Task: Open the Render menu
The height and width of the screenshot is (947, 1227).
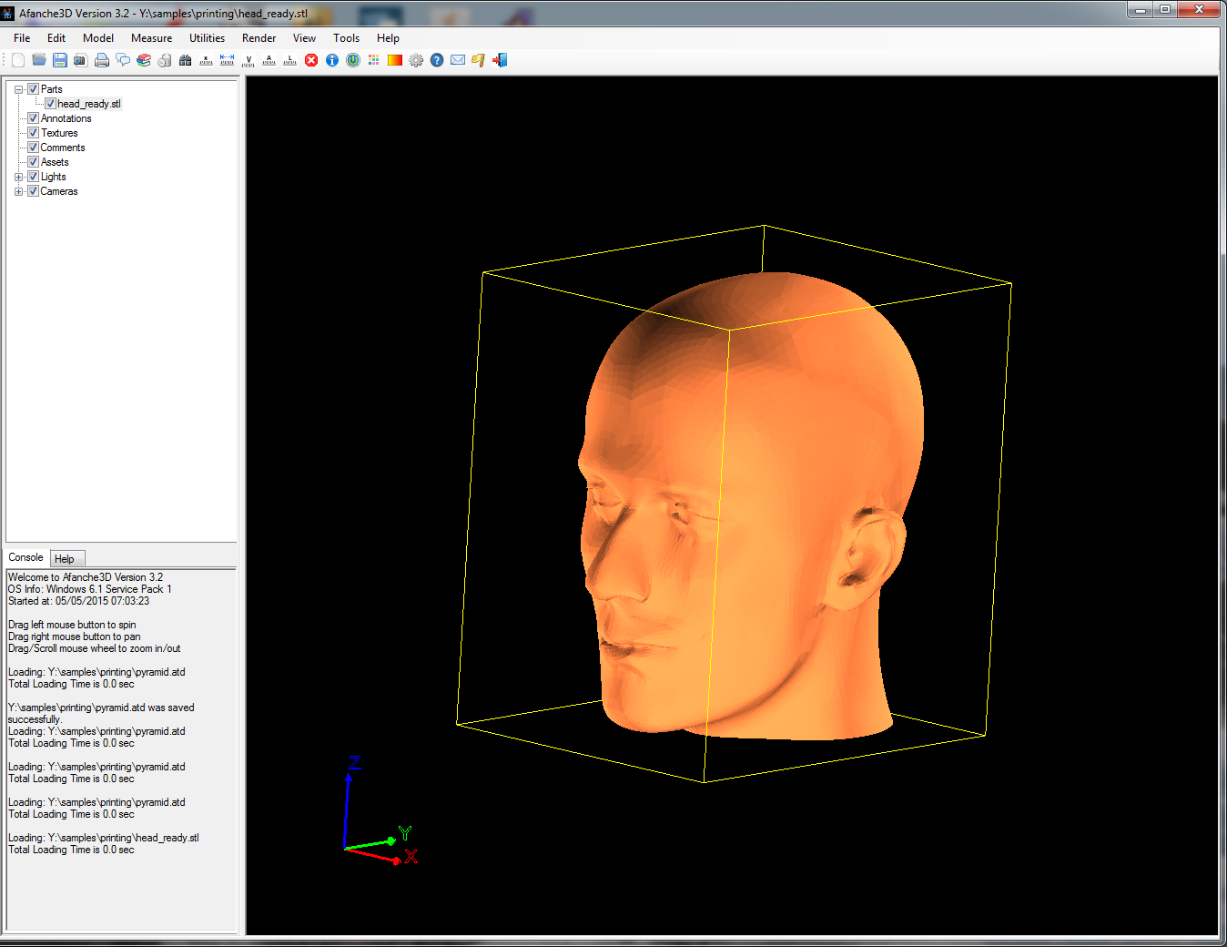Action: coord(259,38)
